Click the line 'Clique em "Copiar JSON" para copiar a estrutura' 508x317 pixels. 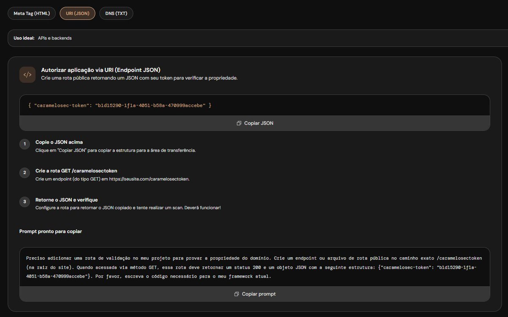click(x=116, y=150)
